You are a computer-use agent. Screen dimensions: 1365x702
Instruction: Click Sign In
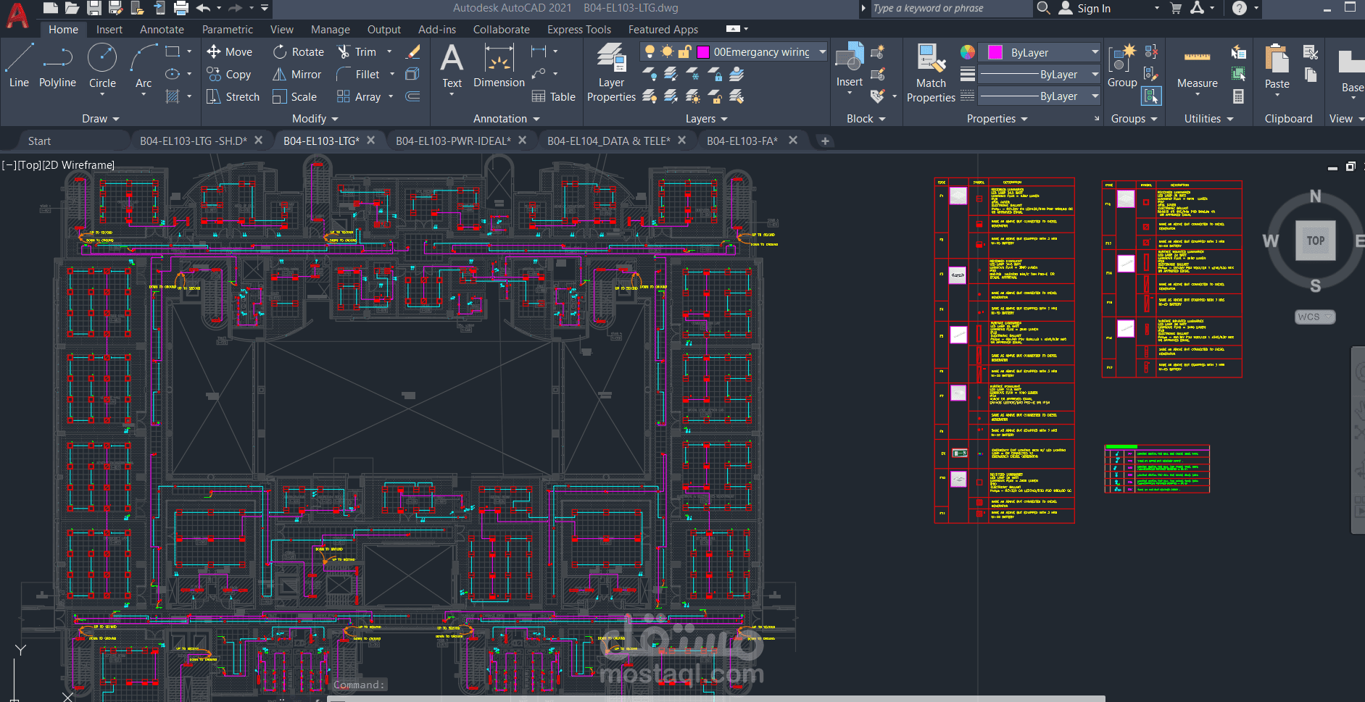coord(1093,9)
